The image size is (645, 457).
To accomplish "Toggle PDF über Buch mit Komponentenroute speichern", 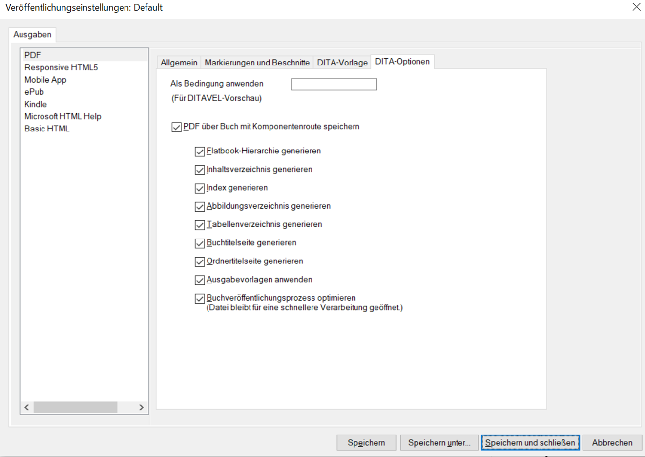I will pos(176,127).
